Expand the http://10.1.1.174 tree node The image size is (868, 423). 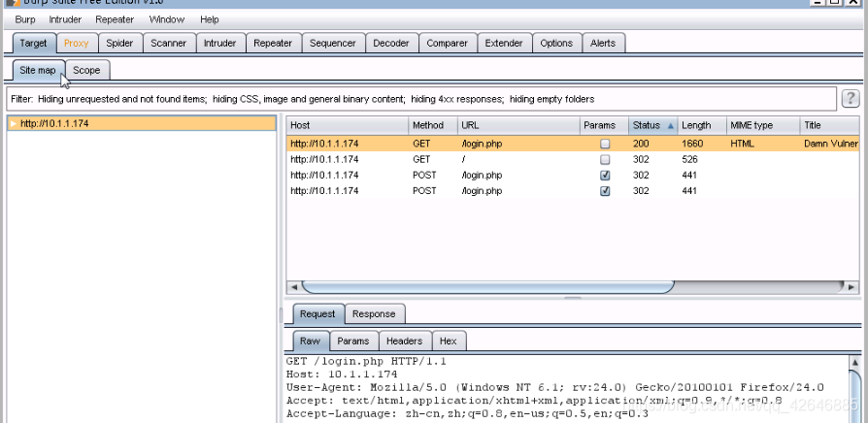coord(13,124)
